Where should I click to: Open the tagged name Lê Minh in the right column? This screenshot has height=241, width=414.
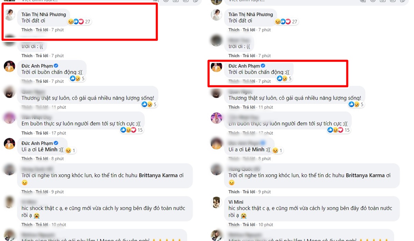pyautogui.click(x=255, y=150)
